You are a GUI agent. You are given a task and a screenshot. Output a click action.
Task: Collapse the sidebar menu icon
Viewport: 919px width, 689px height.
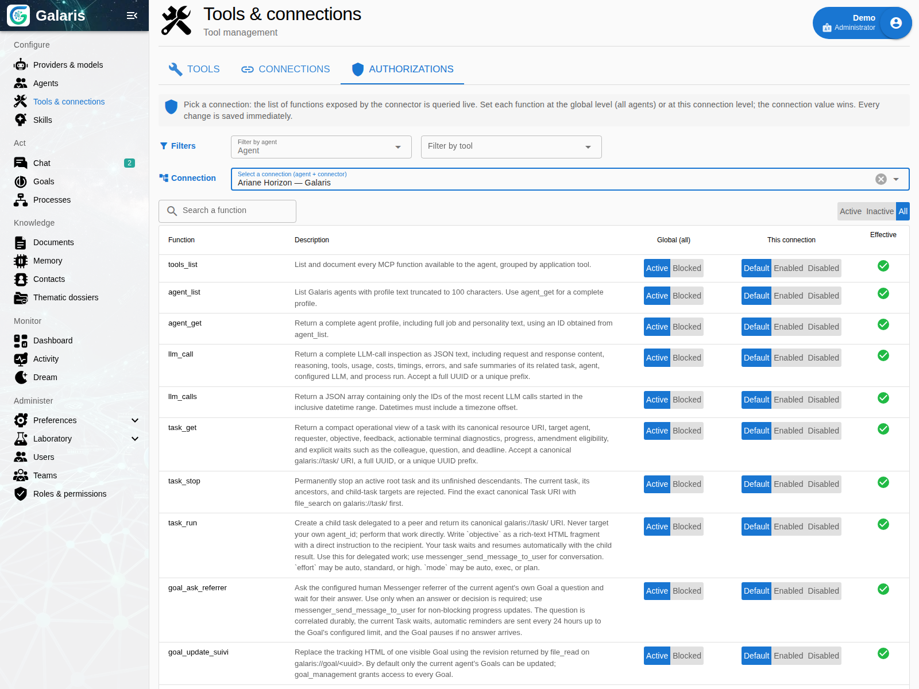(x=132, y=16)
